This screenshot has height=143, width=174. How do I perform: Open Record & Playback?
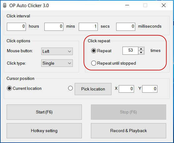pos(128,131)
